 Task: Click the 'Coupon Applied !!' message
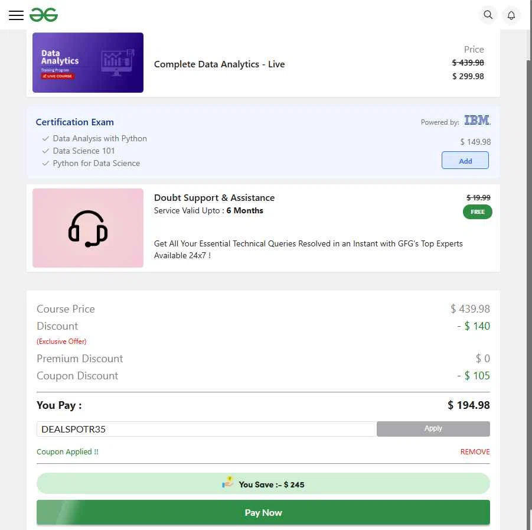pyautogui.click(x=67, y=451)
